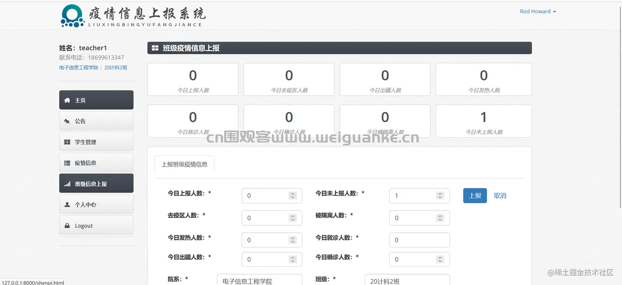Click the blue 上报 submit button
Viewport: 622px width, 285px height.
click(475, 196)
